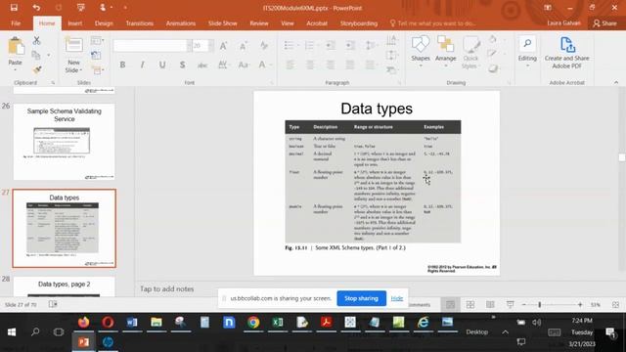
Task: Open the Arrange menu
Action: (x=446, y=51)
